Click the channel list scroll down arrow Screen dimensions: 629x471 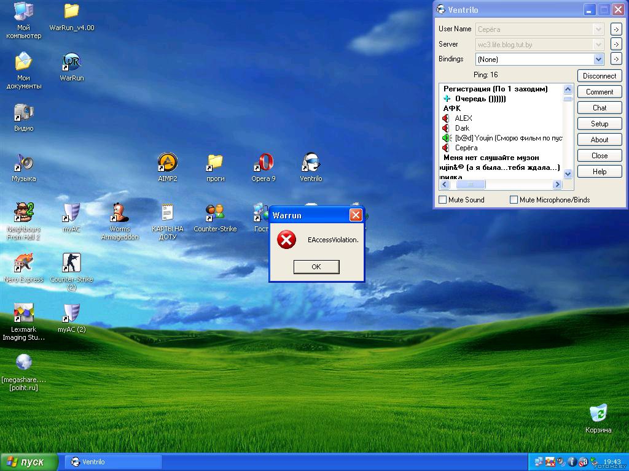tap(568, 174)
